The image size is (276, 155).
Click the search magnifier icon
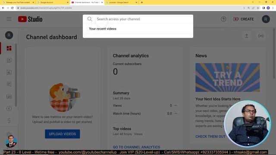pyautogui.click(x=90, y=19)
